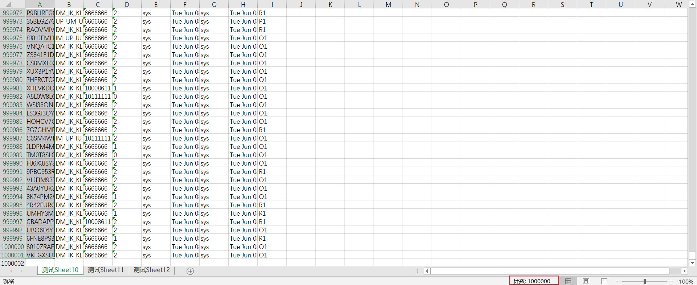Click cell with S010ZRAF text
Image resolution: width=697 pixels, height=285 pixels.
40,247
